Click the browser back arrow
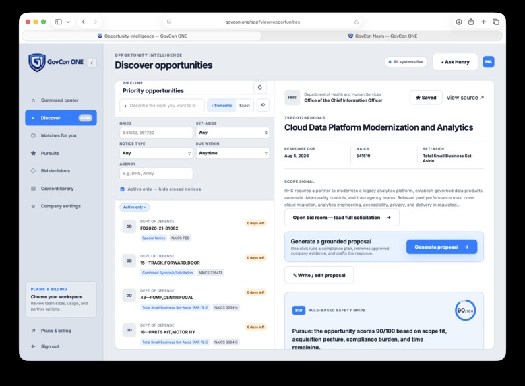This screenshot has height=386, width=525. [84, 22]
